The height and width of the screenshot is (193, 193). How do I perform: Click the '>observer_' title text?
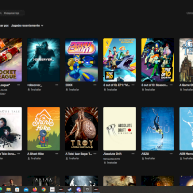point(35,85)
